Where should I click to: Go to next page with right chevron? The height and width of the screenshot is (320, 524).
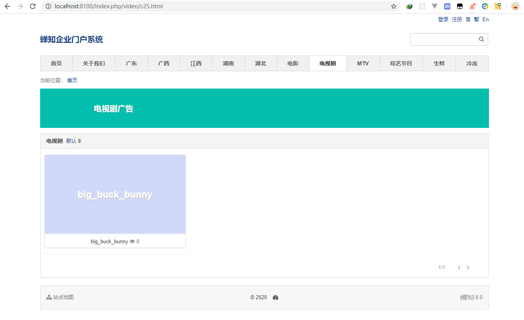coord(468,268)
